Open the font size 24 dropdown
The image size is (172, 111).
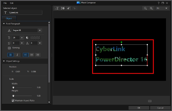(x=22, y=38)
